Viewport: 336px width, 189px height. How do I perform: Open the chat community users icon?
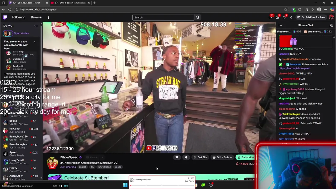coord(331,25)
